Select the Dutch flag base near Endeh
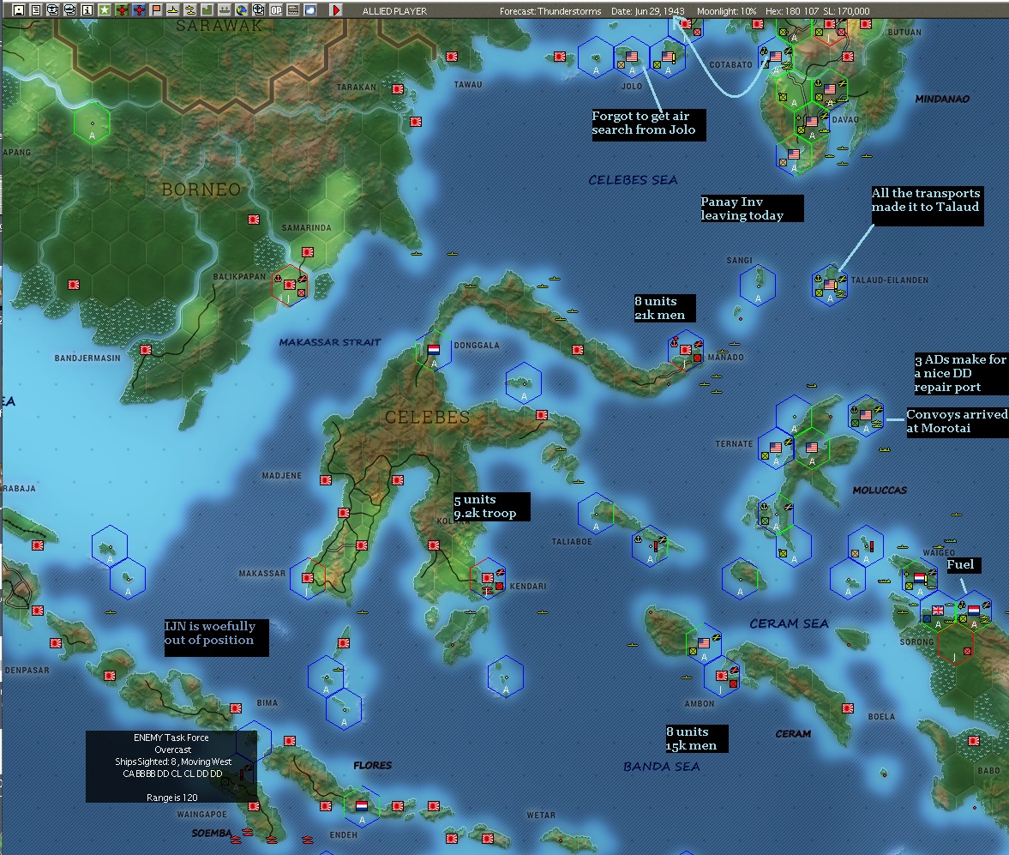This screenshot has width=1009, height=855. [362, 806]
